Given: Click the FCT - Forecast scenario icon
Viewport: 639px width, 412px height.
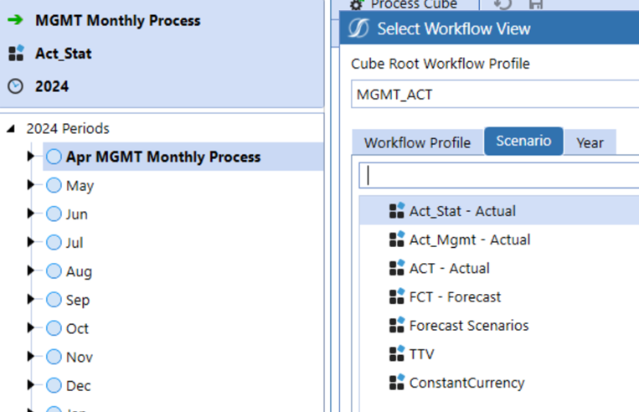Looking at the screenshot, I should [397, 296].
